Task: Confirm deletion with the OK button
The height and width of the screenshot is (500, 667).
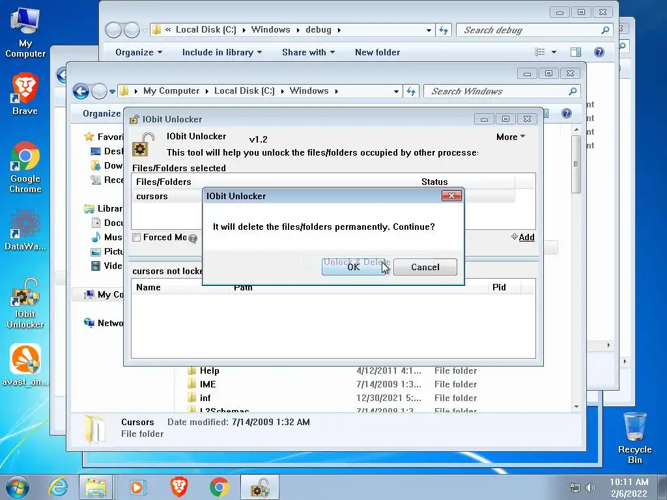Action: click(x=353, y=267)
